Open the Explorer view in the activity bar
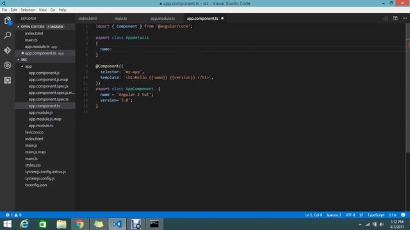This screenshot has height=230, width=410. pyautogui.click(x=8, y=21)
